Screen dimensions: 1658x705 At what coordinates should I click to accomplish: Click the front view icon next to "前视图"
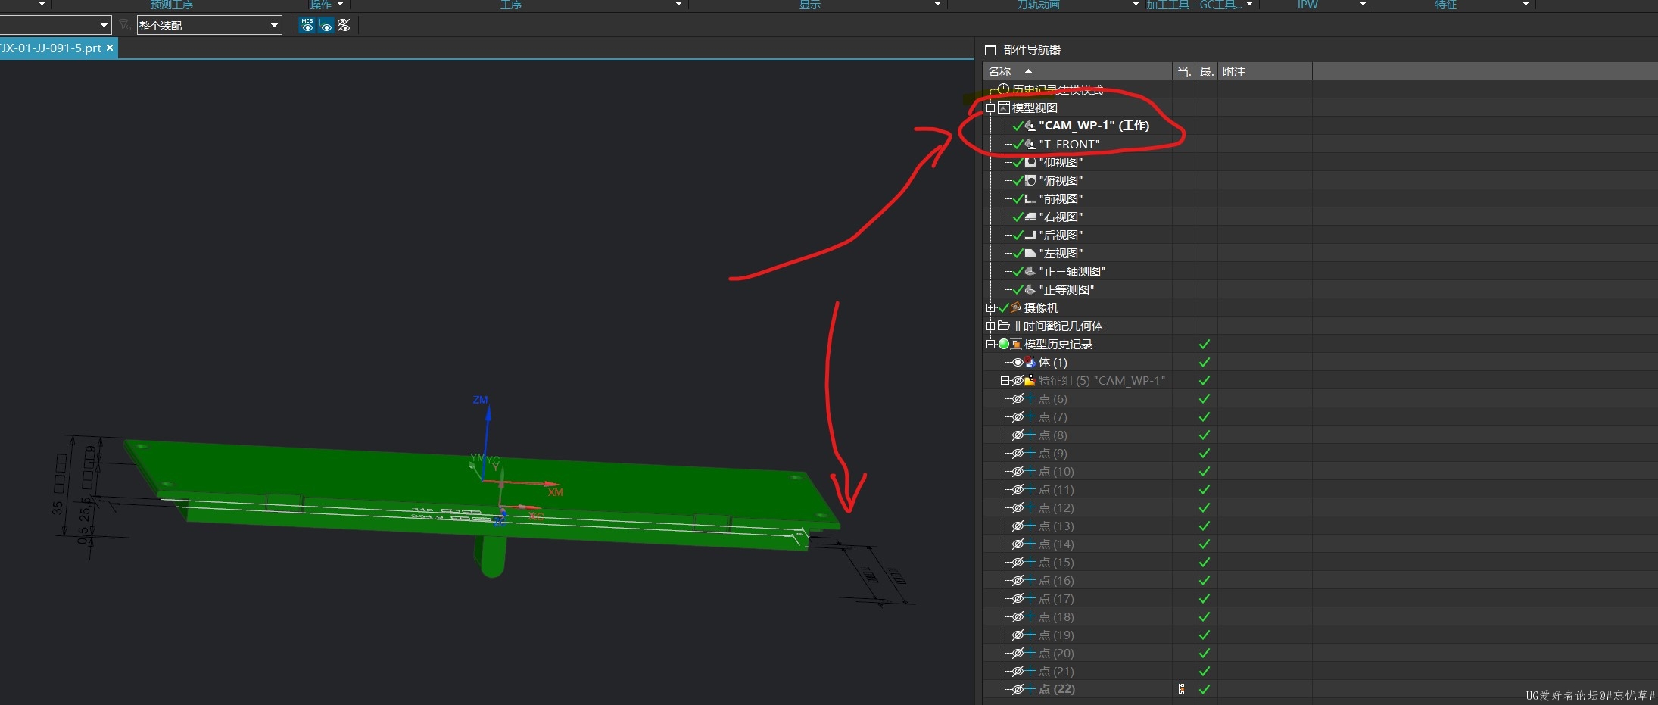(x=1030, y=198)
